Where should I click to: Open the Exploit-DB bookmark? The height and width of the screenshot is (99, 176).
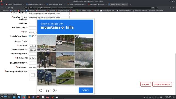tap(51, 11)
